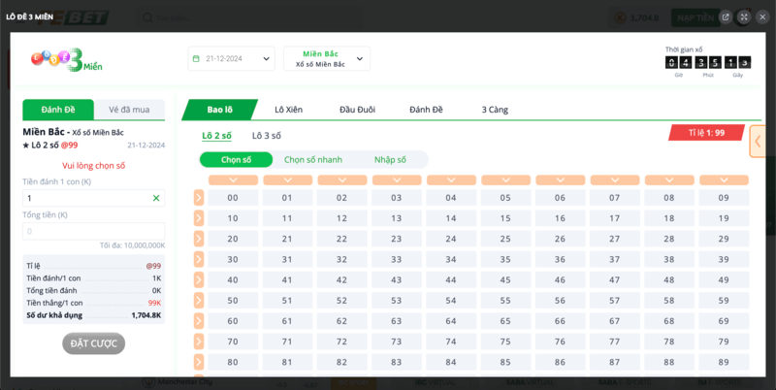Viewport: 776px width, 390px height.
Task: Open the Miền Bắc region dropdown
Action: pos(326,59)
